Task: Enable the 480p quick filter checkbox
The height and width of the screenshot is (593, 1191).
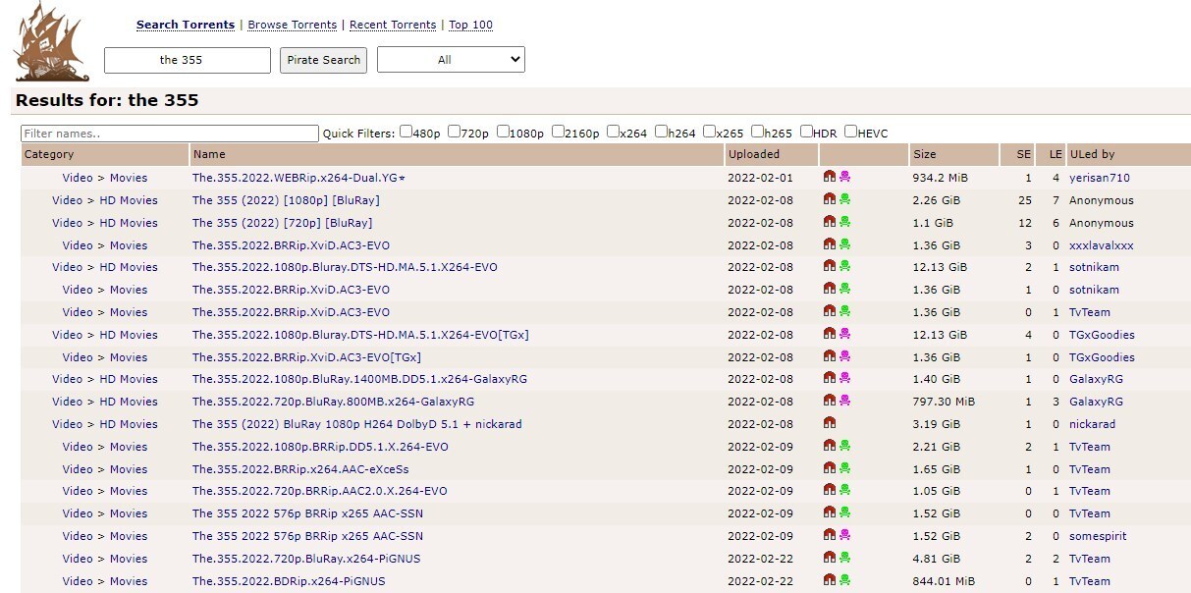Action: (406, 133)
